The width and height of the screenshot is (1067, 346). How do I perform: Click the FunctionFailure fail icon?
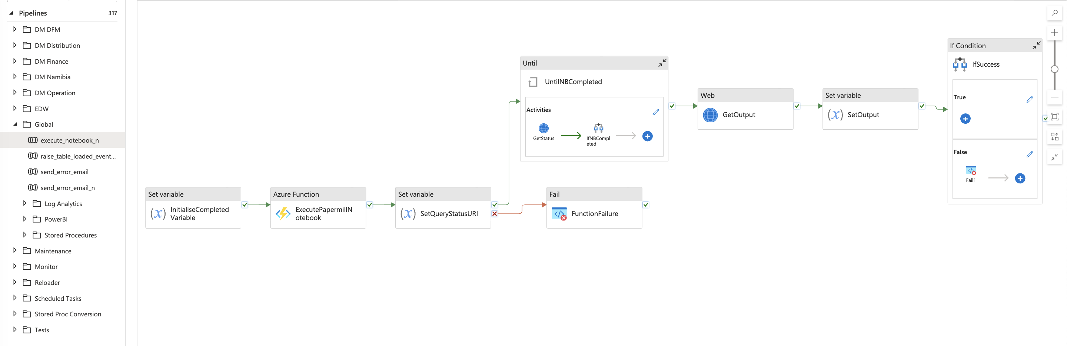click(559, 214)
